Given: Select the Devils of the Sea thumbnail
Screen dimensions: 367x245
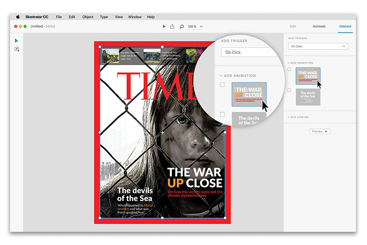Looking at the screenshot, I should [x=308, y=97].
